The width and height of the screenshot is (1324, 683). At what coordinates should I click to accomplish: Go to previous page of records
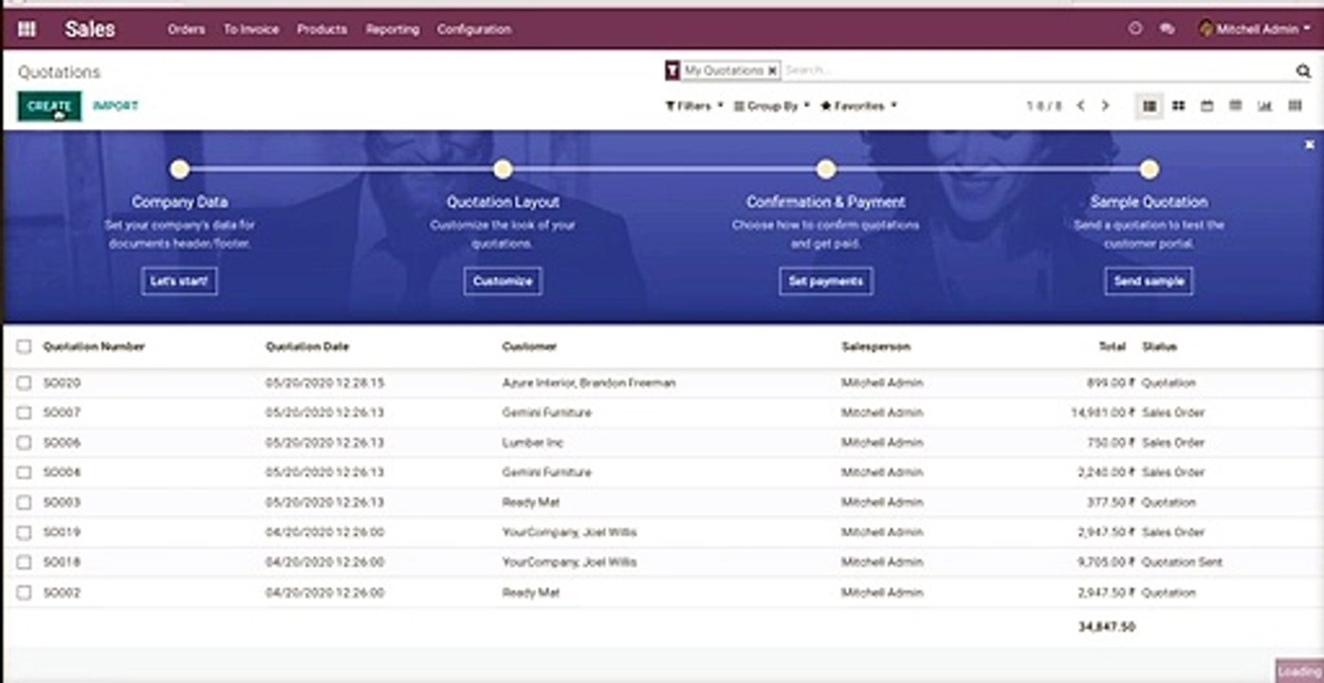pos(1080,106)
